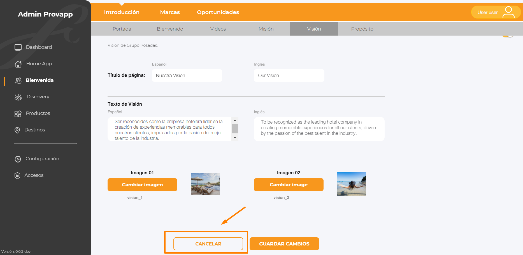This screenshot has height=255, width=523.
Task: Click the Discovery eye icon
Action: point(18,97)
